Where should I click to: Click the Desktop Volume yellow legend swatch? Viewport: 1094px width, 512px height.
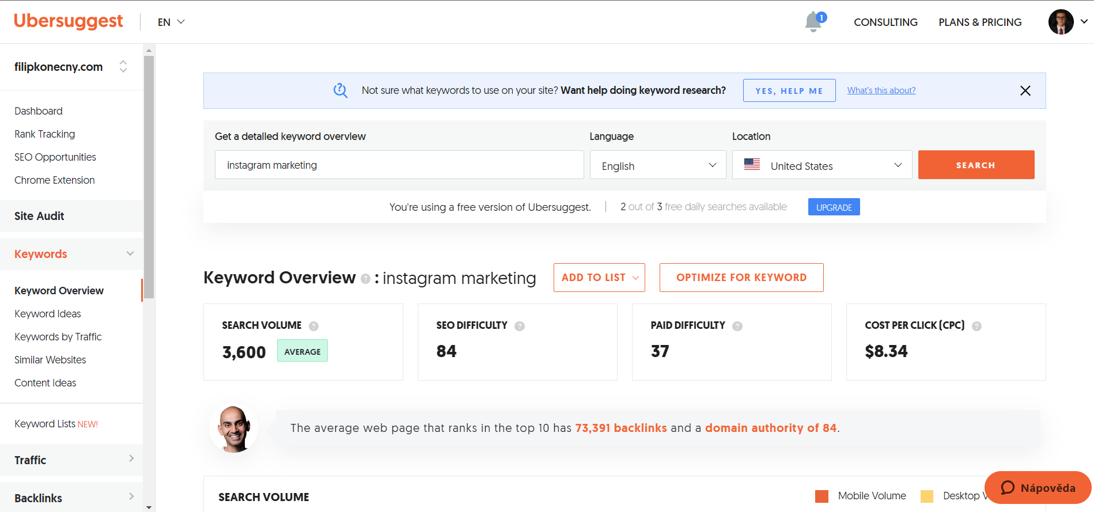927,496
